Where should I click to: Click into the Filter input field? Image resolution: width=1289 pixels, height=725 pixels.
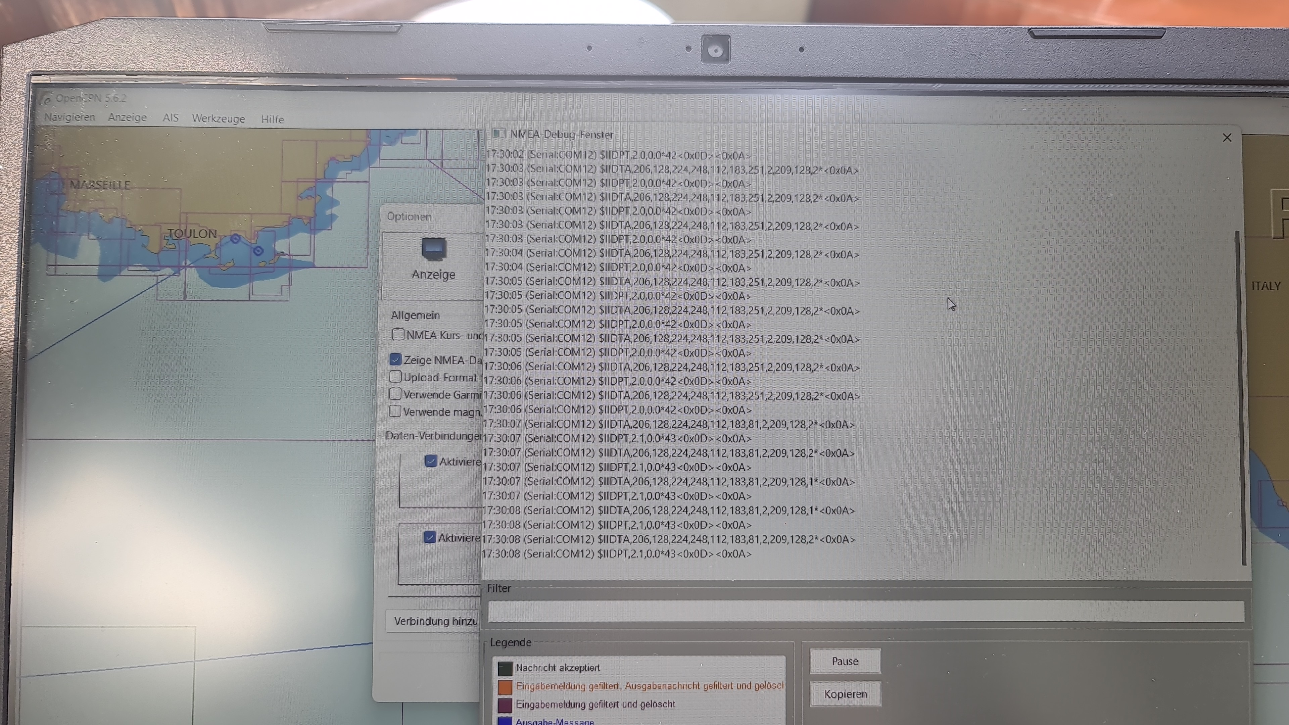(x=866, y=612)
